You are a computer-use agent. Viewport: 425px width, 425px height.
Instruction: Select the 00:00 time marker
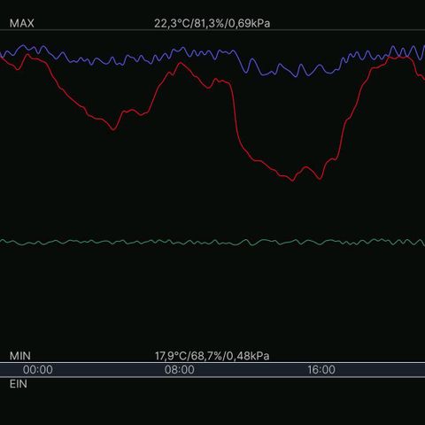coord(38,370)
